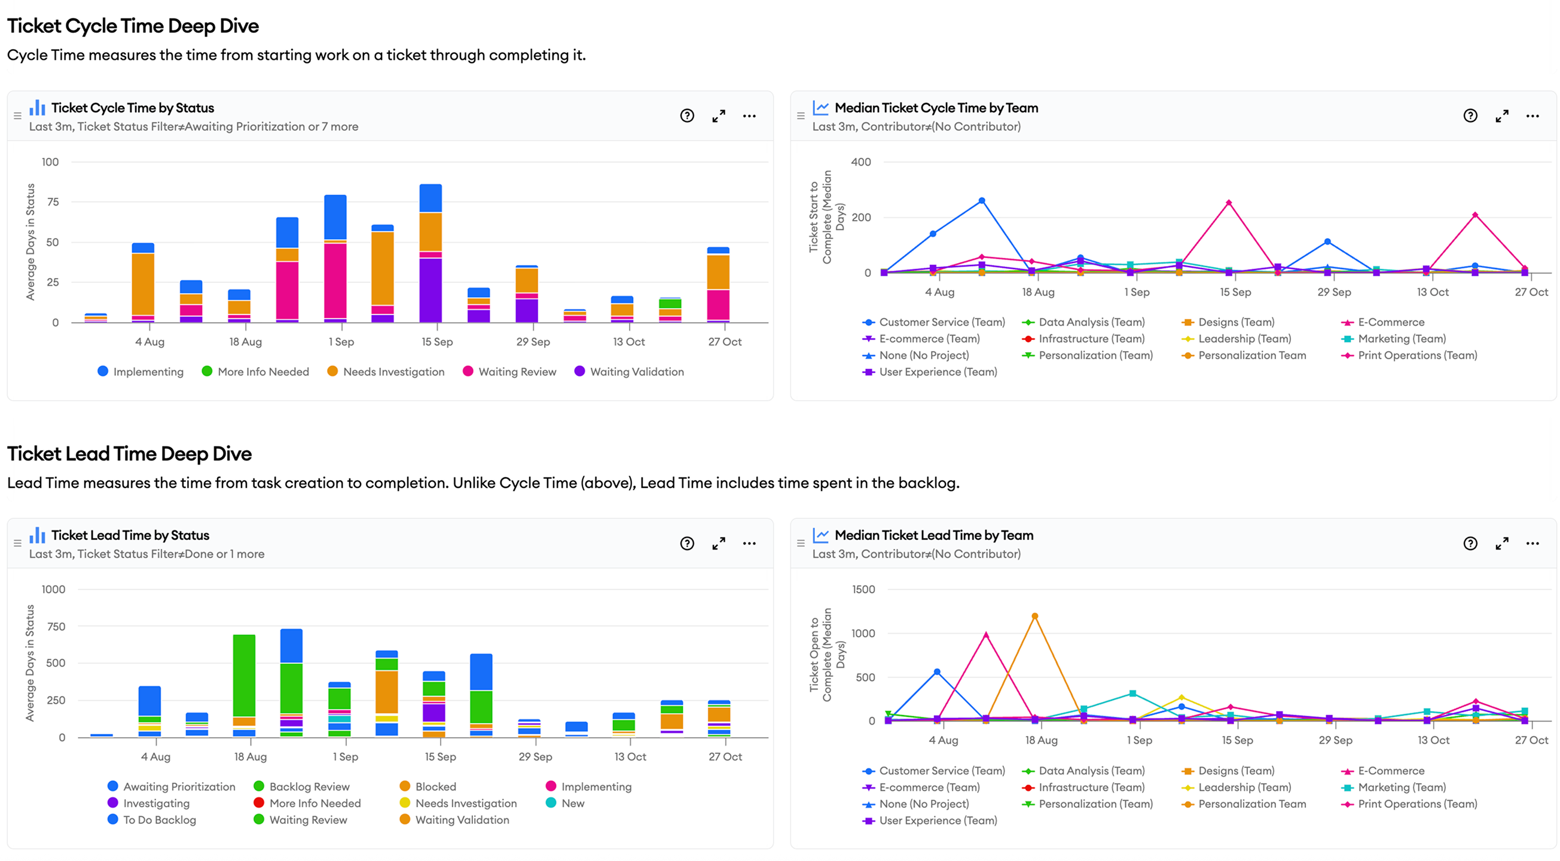
Task: Open help for Ticket Cycle Time by Status
Action: coord(687,115)
